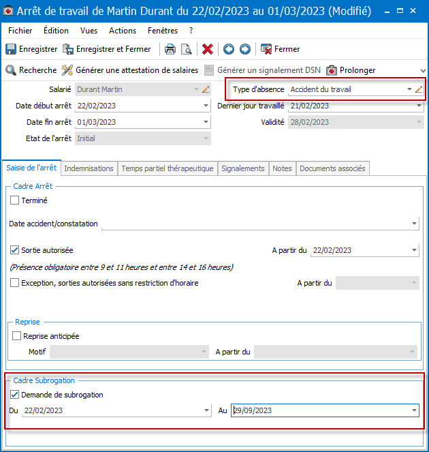Open Date début arrêt date picker

click(206, 106)
